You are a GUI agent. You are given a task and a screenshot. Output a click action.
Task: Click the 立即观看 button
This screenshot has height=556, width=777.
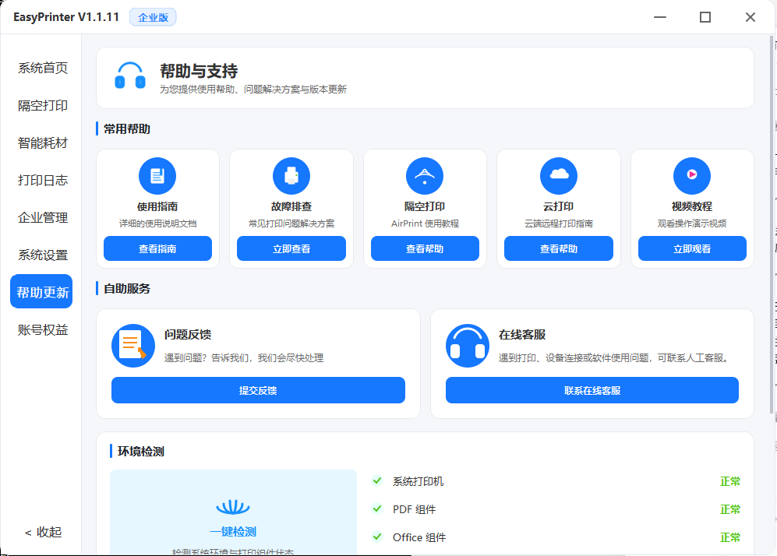692,248
